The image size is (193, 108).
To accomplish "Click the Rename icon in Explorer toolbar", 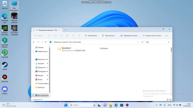I will (x=67, y=35).
